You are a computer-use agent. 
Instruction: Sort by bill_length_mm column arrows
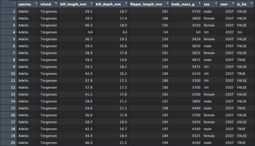(x=92, y=3)
